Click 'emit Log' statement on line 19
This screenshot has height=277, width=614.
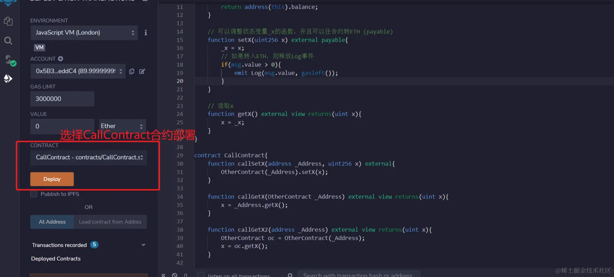286,73
